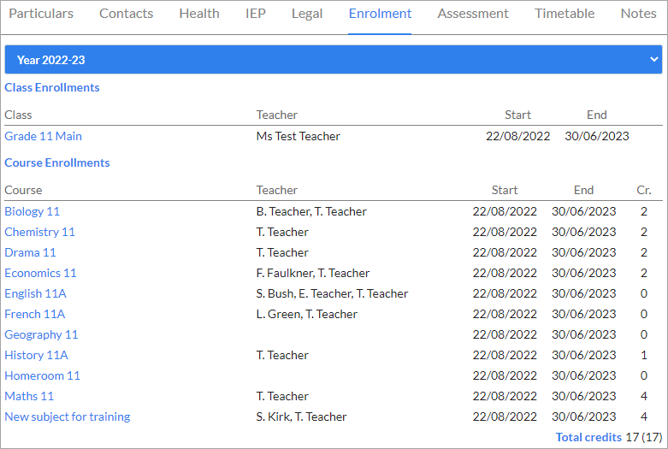Open the Chemistry 11 course link

39,232
